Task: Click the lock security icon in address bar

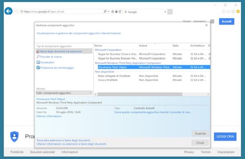Action: [116, 11]
